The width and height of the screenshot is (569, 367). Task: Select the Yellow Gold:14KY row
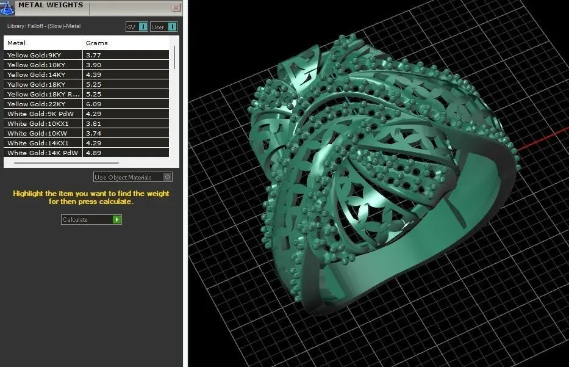87,74
